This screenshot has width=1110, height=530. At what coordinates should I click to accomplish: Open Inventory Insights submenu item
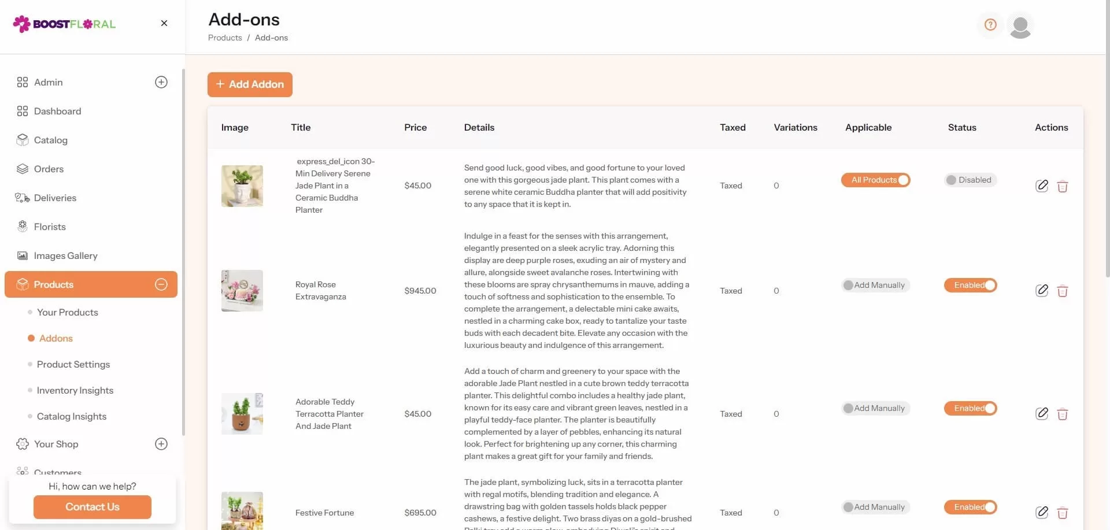[x=75, y=390]
